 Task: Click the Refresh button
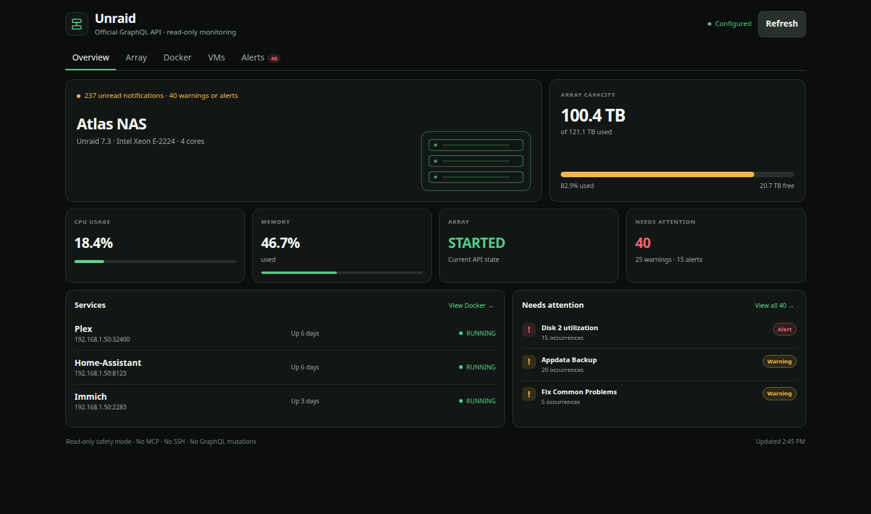point(781,24)
